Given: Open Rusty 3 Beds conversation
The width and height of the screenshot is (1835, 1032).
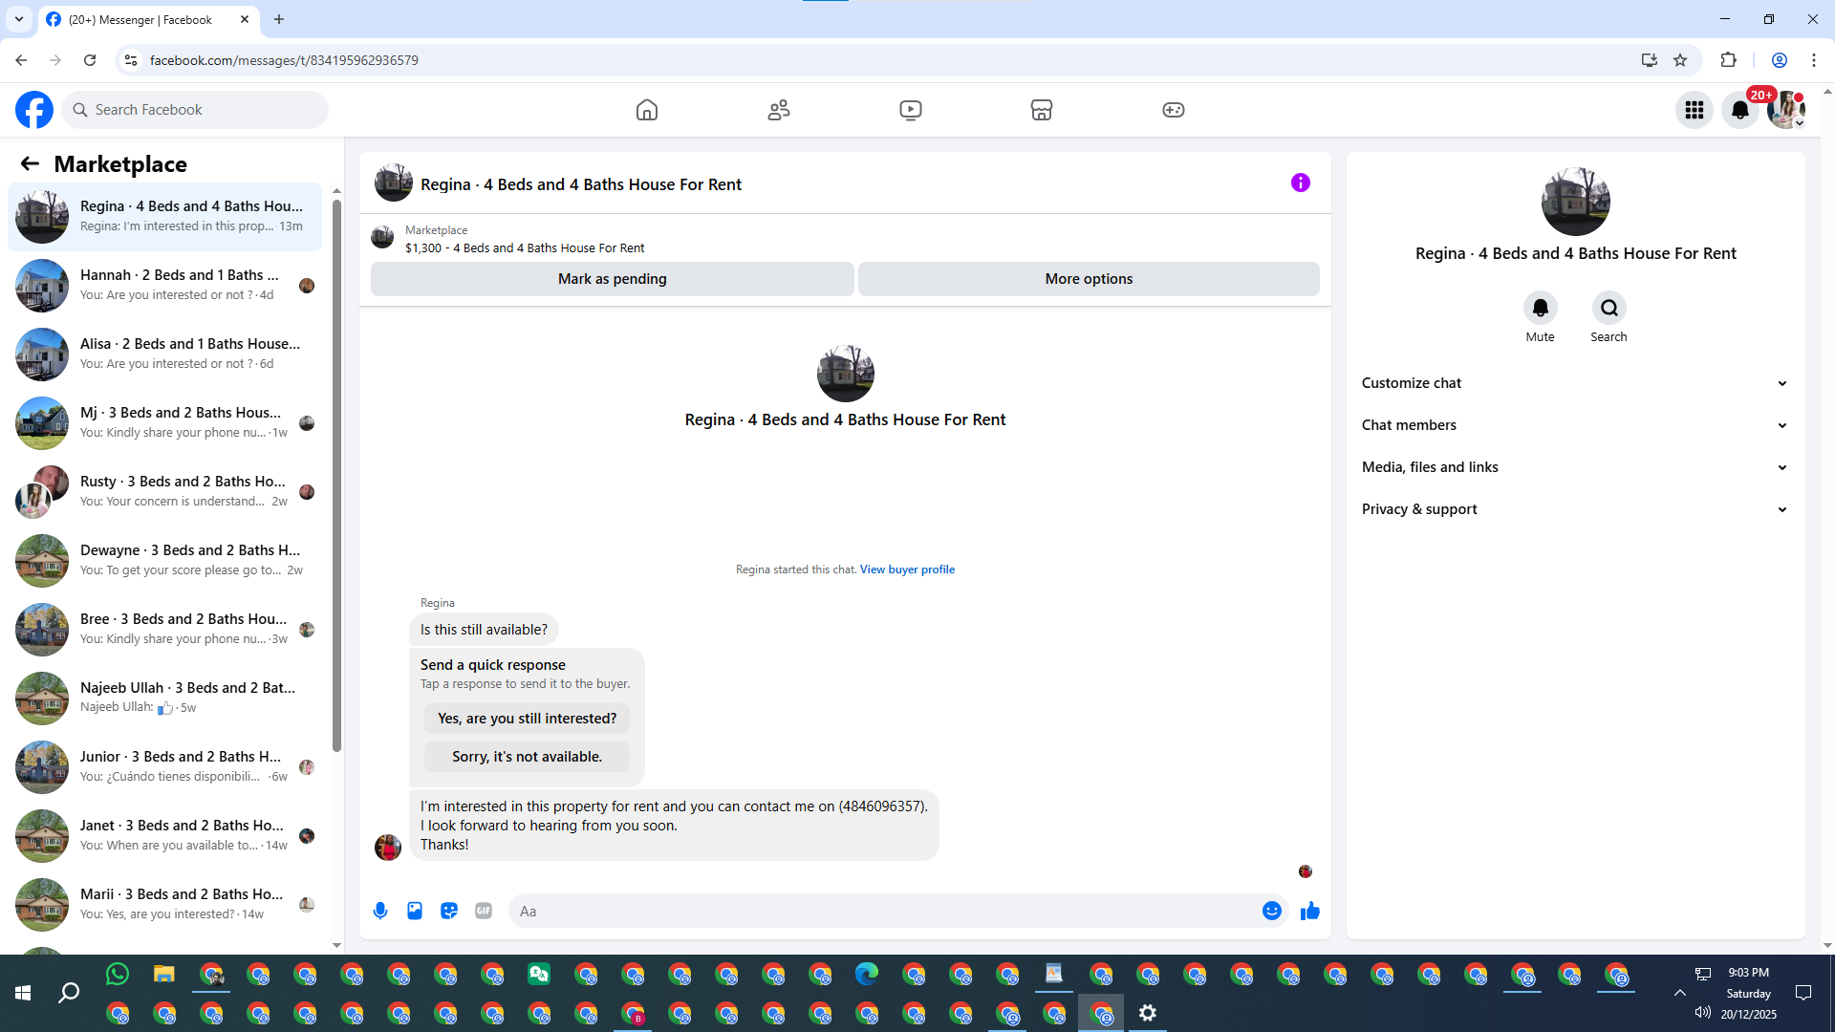Looking at the screenshot, I should click(x=165, y=492).
